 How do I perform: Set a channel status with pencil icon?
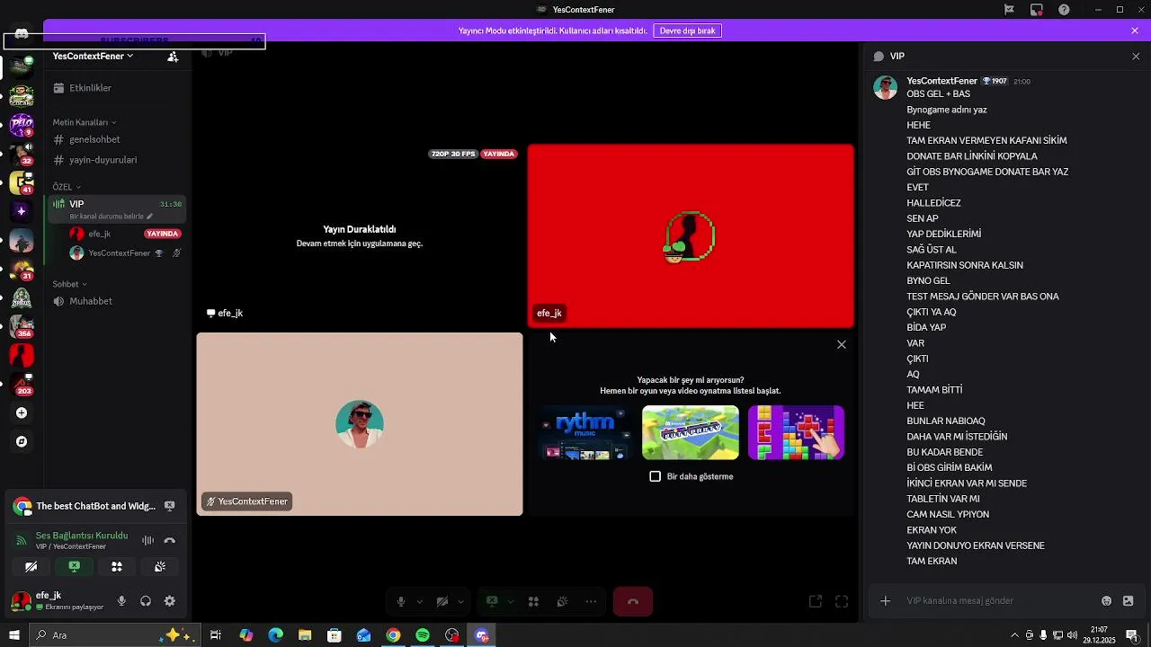[150, 217]
